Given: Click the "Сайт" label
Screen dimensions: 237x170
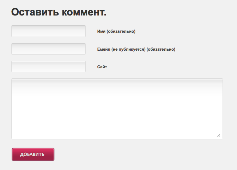Looking at the screenshot, I should click(x=102, y=67).
